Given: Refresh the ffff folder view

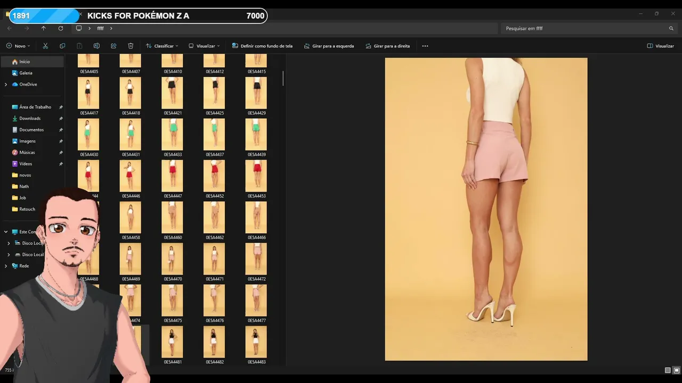Looking at the screenshot, I should pos(61,28).
